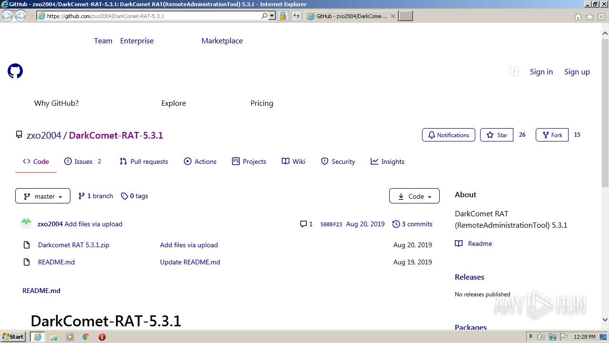Open the Marketplace link

coord(222,41)
